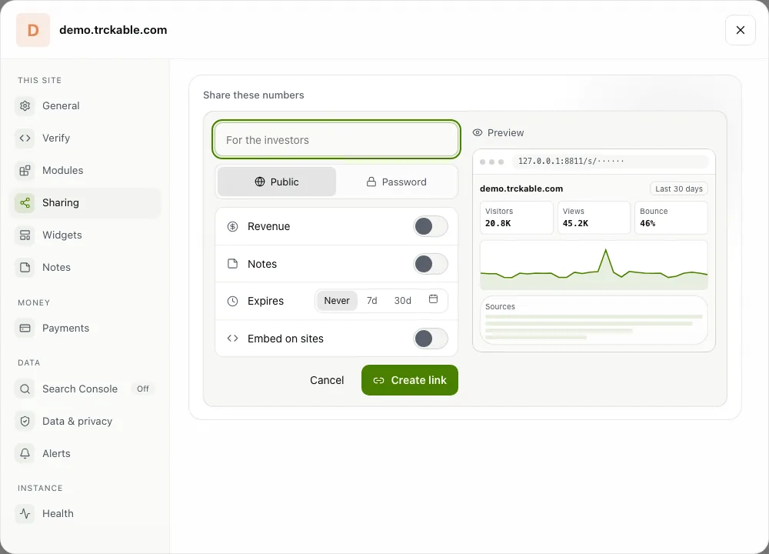Click Cancel

point(327,380)
